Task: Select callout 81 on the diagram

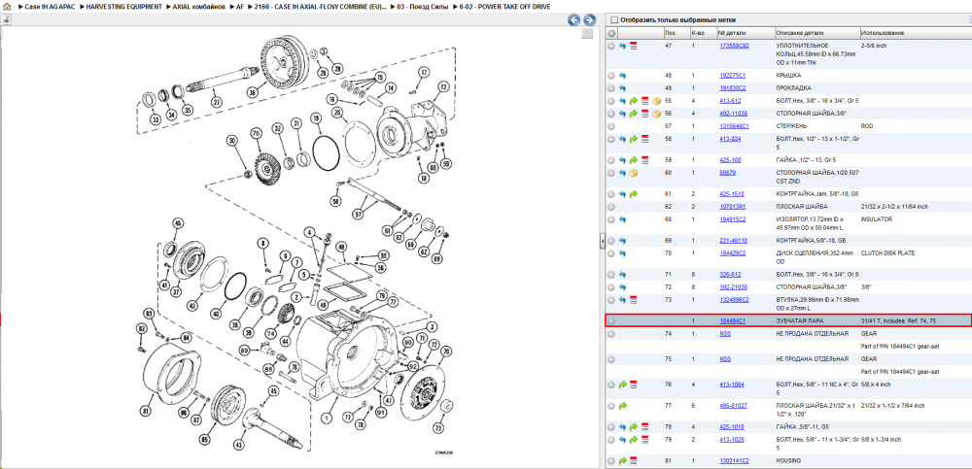Action: coord(145,410)
